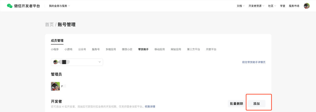Click the 首页 breadcrumb link
This screenshot has height=112, width=316.
[49, 25]
